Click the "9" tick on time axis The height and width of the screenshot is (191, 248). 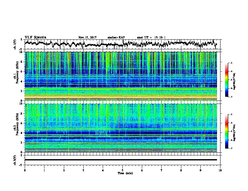pyautogui.click(x=200, y=170)
